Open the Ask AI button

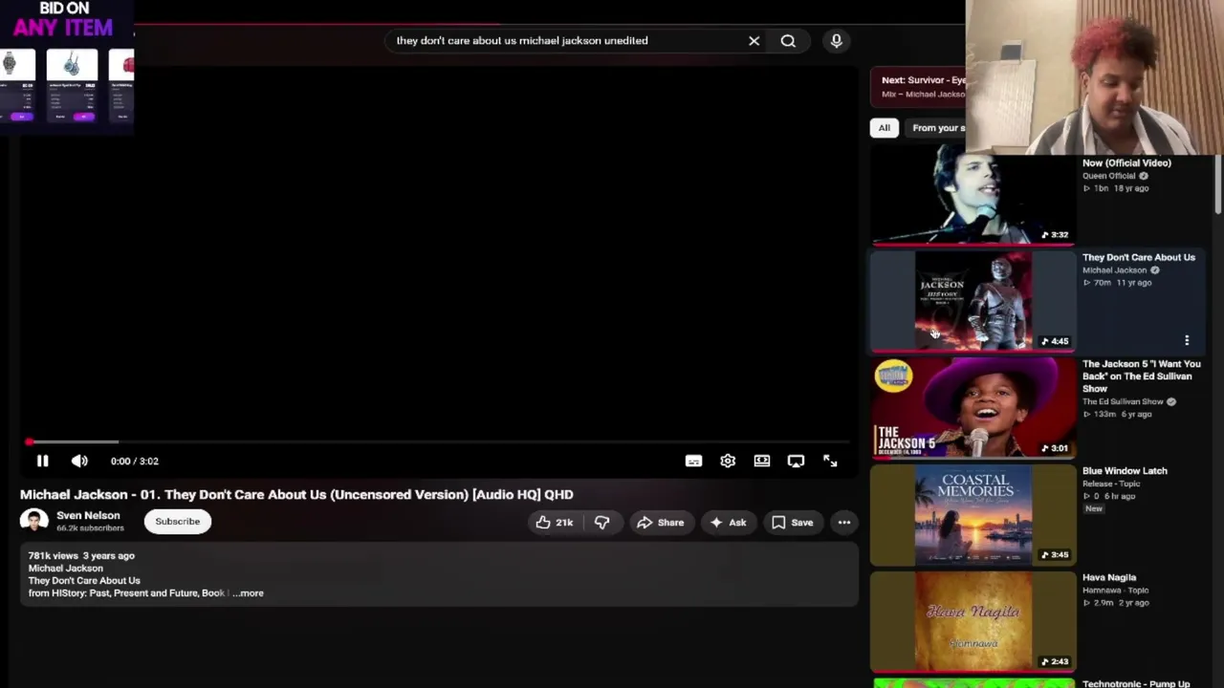(x=727, y=523)
